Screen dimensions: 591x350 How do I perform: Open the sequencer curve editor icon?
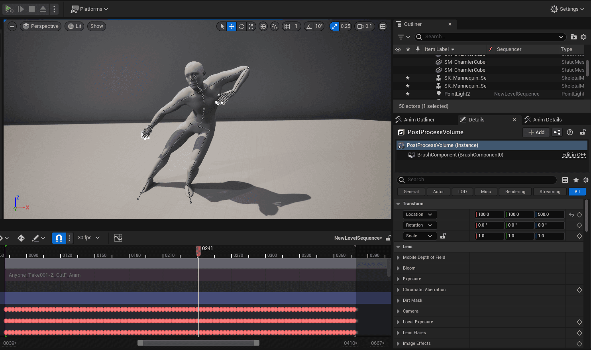point(118,238)
